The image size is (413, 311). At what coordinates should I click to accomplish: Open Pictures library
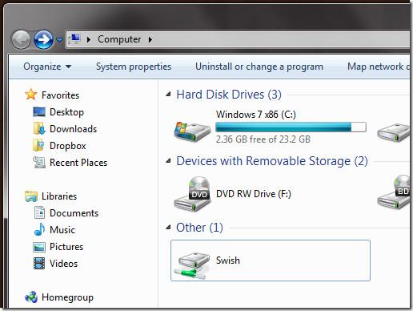click(x=66, y=247)
